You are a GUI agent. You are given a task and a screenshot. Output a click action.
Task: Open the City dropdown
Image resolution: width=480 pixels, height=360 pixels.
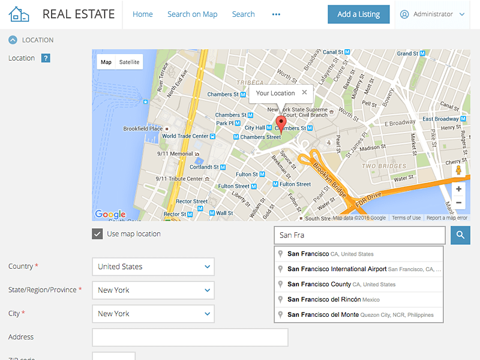tap(153, 314)
